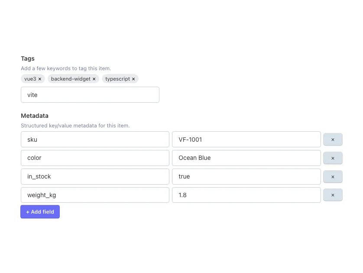Remove the typescript tag
Viewport: 363px width, 273px height.
(x=133, y=79)
